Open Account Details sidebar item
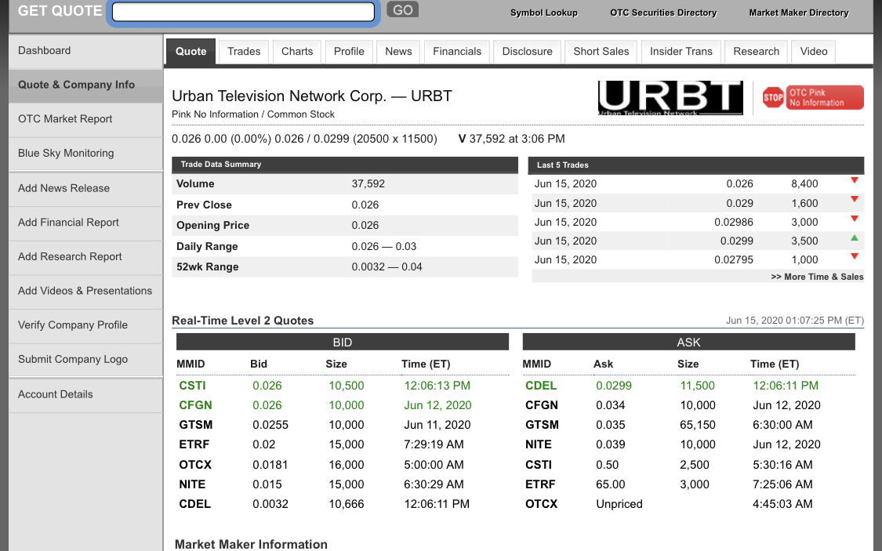Image resolution: width=882 pixels, height=551 pixels. 85,395
